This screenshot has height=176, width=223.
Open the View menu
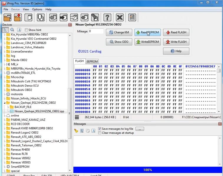click(x=26, y=9)
